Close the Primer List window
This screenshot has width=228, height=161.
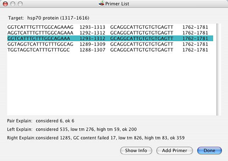click(x=5, y=4)
